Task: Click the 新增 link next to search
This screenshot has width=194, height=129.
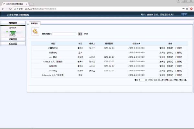Action: point(86,34)
